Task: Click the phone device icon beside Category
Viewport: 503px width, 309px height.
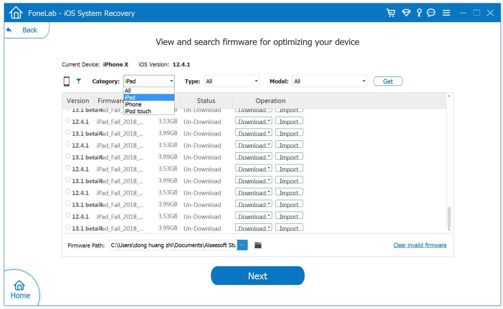Action: pyautogui.click(x=67, y=81)
